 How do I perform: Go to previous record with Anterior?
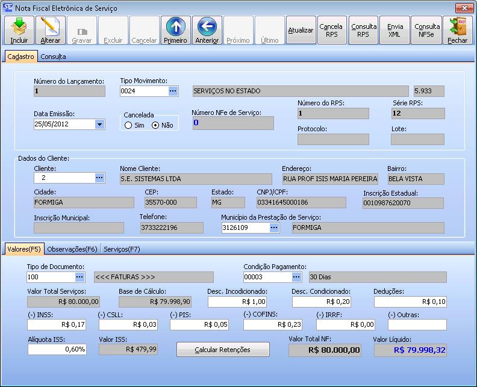(207, 29)
